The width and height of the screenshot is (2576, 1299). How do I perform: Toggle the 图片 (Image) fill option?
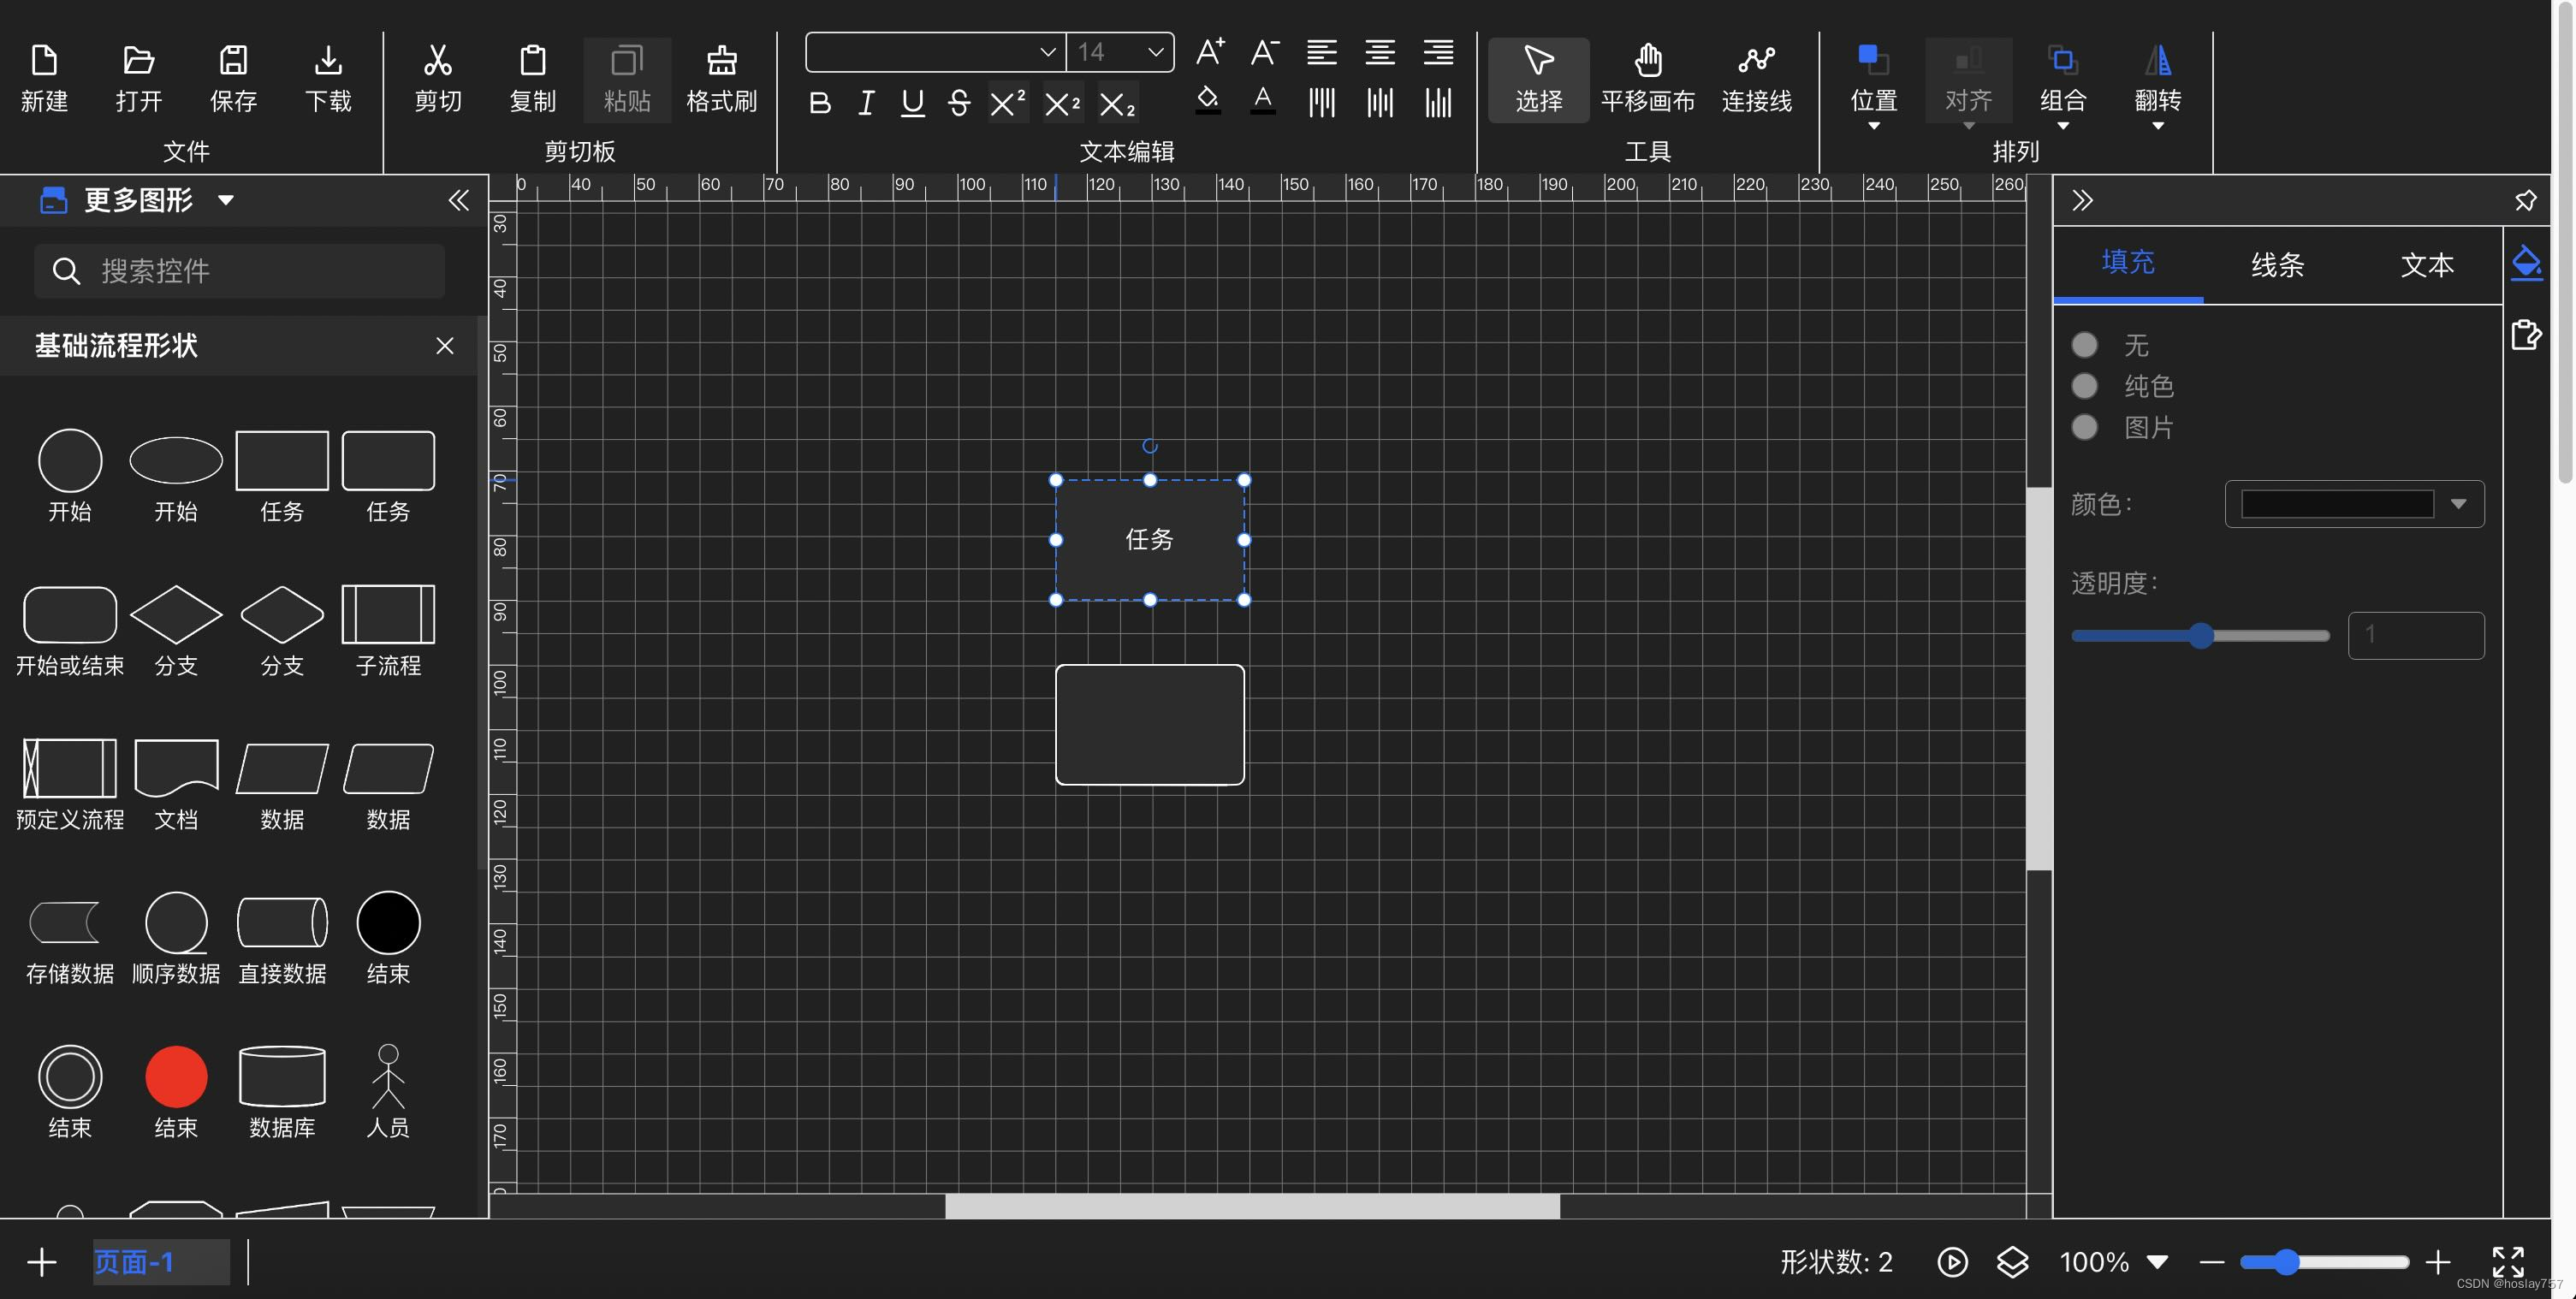click(x=2087, y=428)
